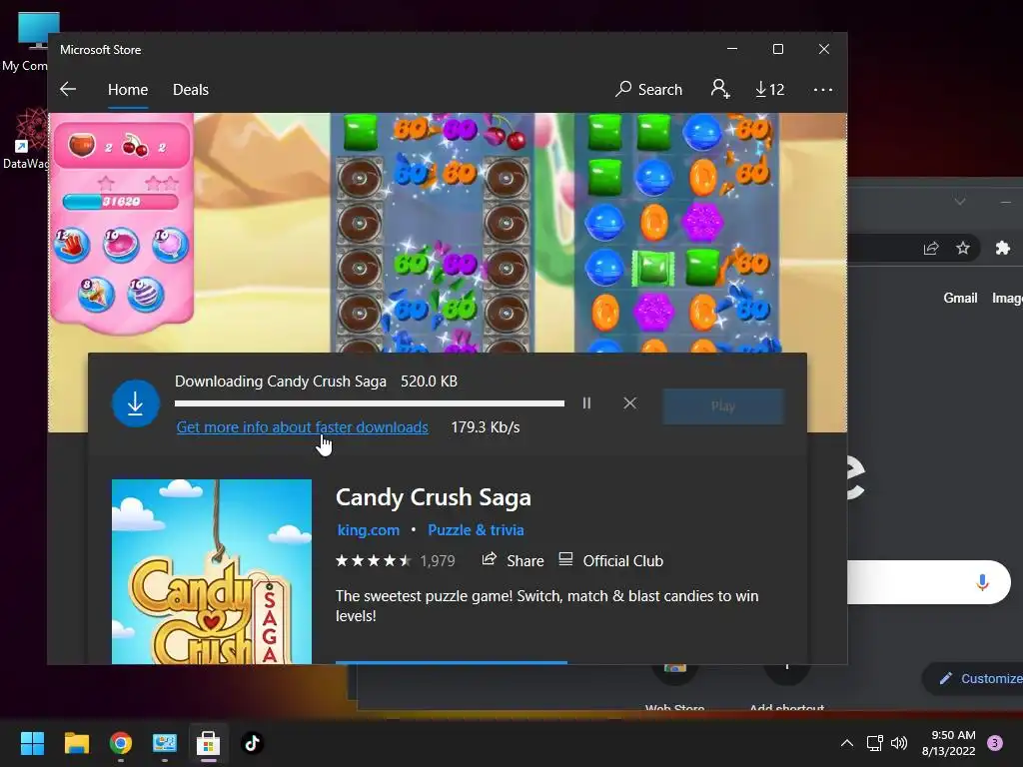The height and width of the screenshot is (767, 1023).
Task: Open File Explorer from the taskbar
Action: point(76,743)
